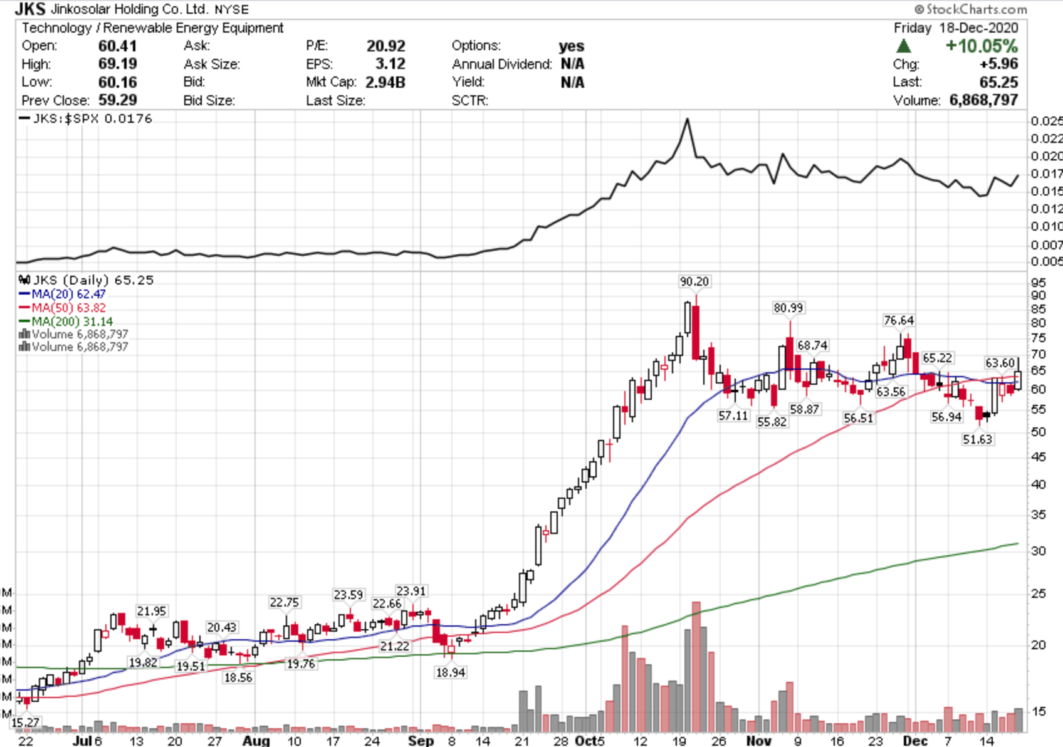Click the 55.82 low price label

pos(772,422)
